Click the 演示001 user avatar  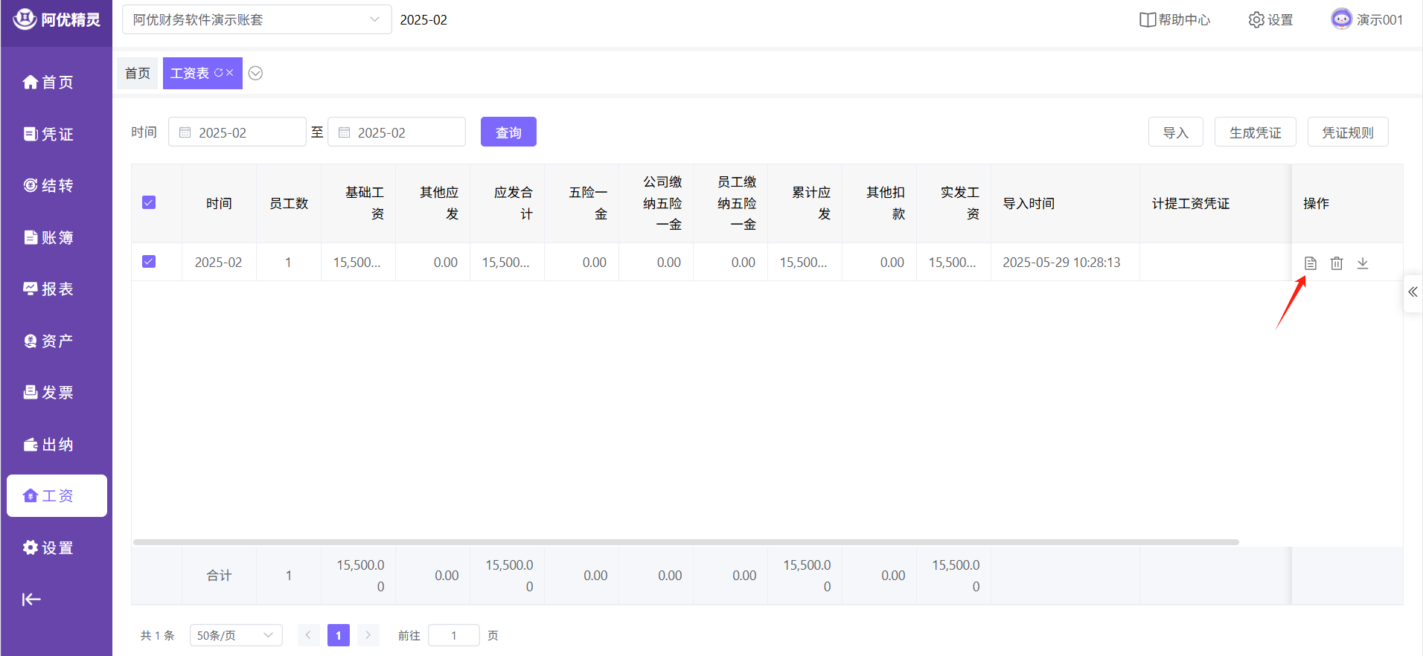point(1341,19)
